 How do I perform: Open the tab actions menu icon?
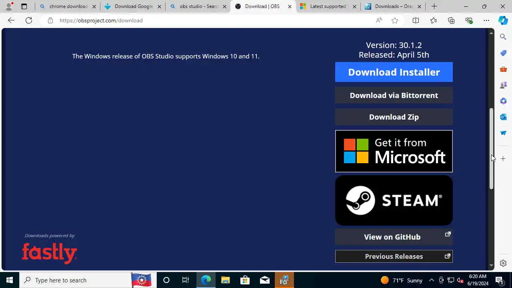24,6
